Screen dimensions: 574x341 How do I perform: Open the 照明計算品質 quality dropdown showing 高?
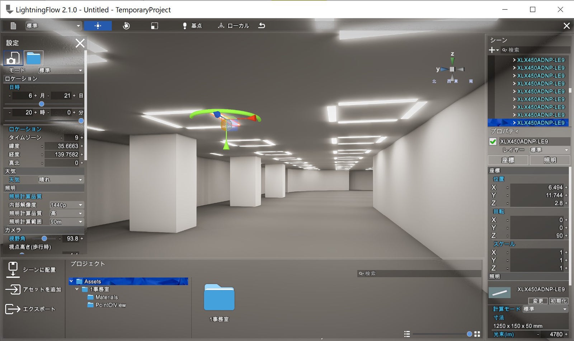click(x=66, y=213)
